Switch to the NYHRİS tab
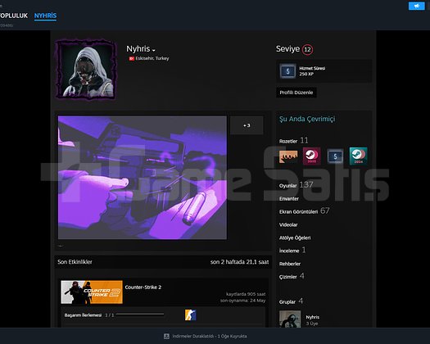 (x=45, y=16)
